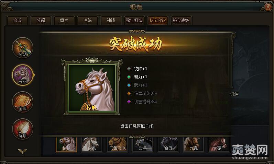Open the 洗练 tab
274x164 pixels.
coord(88,20)
